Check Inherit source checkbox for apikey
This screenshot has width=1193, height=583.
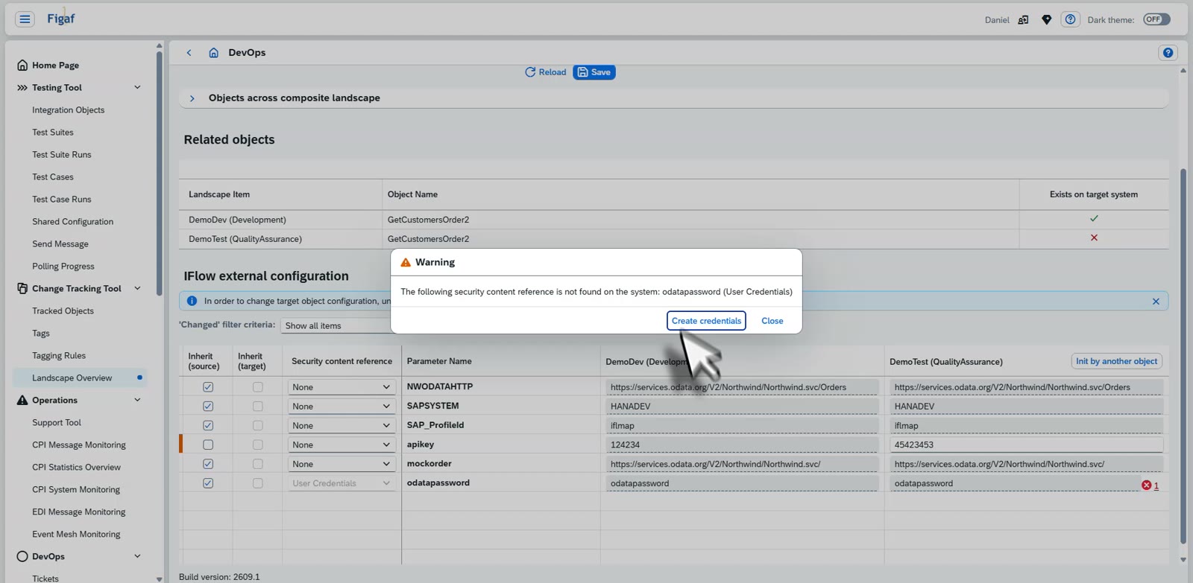208,445
